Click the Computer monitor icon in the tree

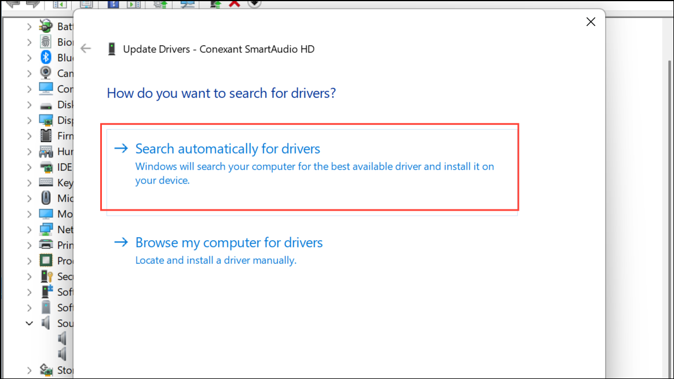click(46, 89)
